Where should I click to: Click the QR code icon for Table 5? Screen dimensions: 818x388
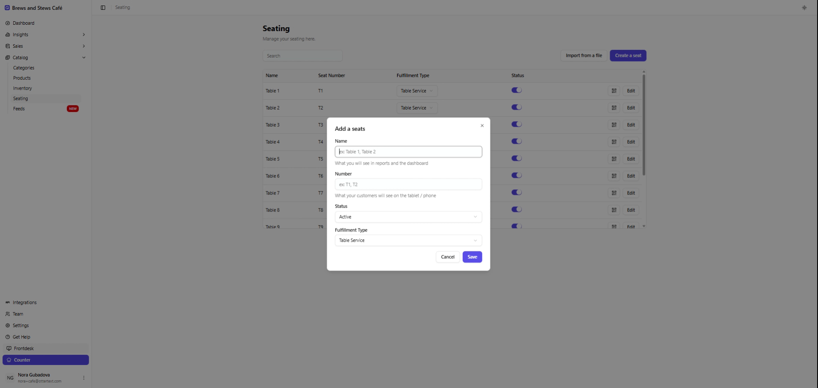[x=614, y=159]
